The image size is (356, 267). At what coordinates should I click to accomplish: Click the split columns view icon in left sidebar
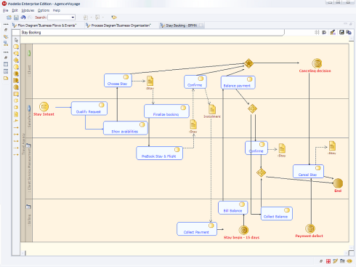pos(6,71)
